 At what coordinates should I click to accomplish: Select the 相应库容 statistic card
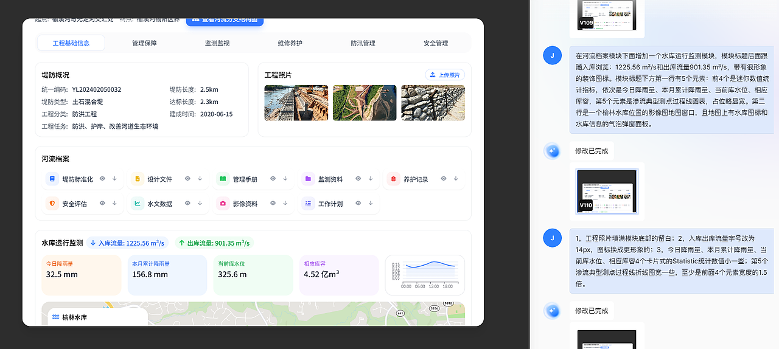click(339, 275)
